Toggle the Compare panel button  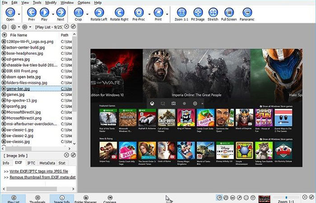tap(110, 199)
